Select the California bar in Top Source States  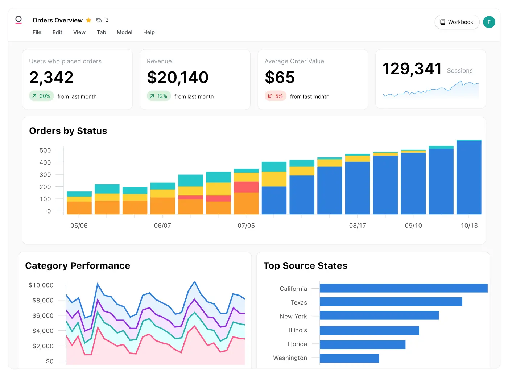click(x=403, y=288)
